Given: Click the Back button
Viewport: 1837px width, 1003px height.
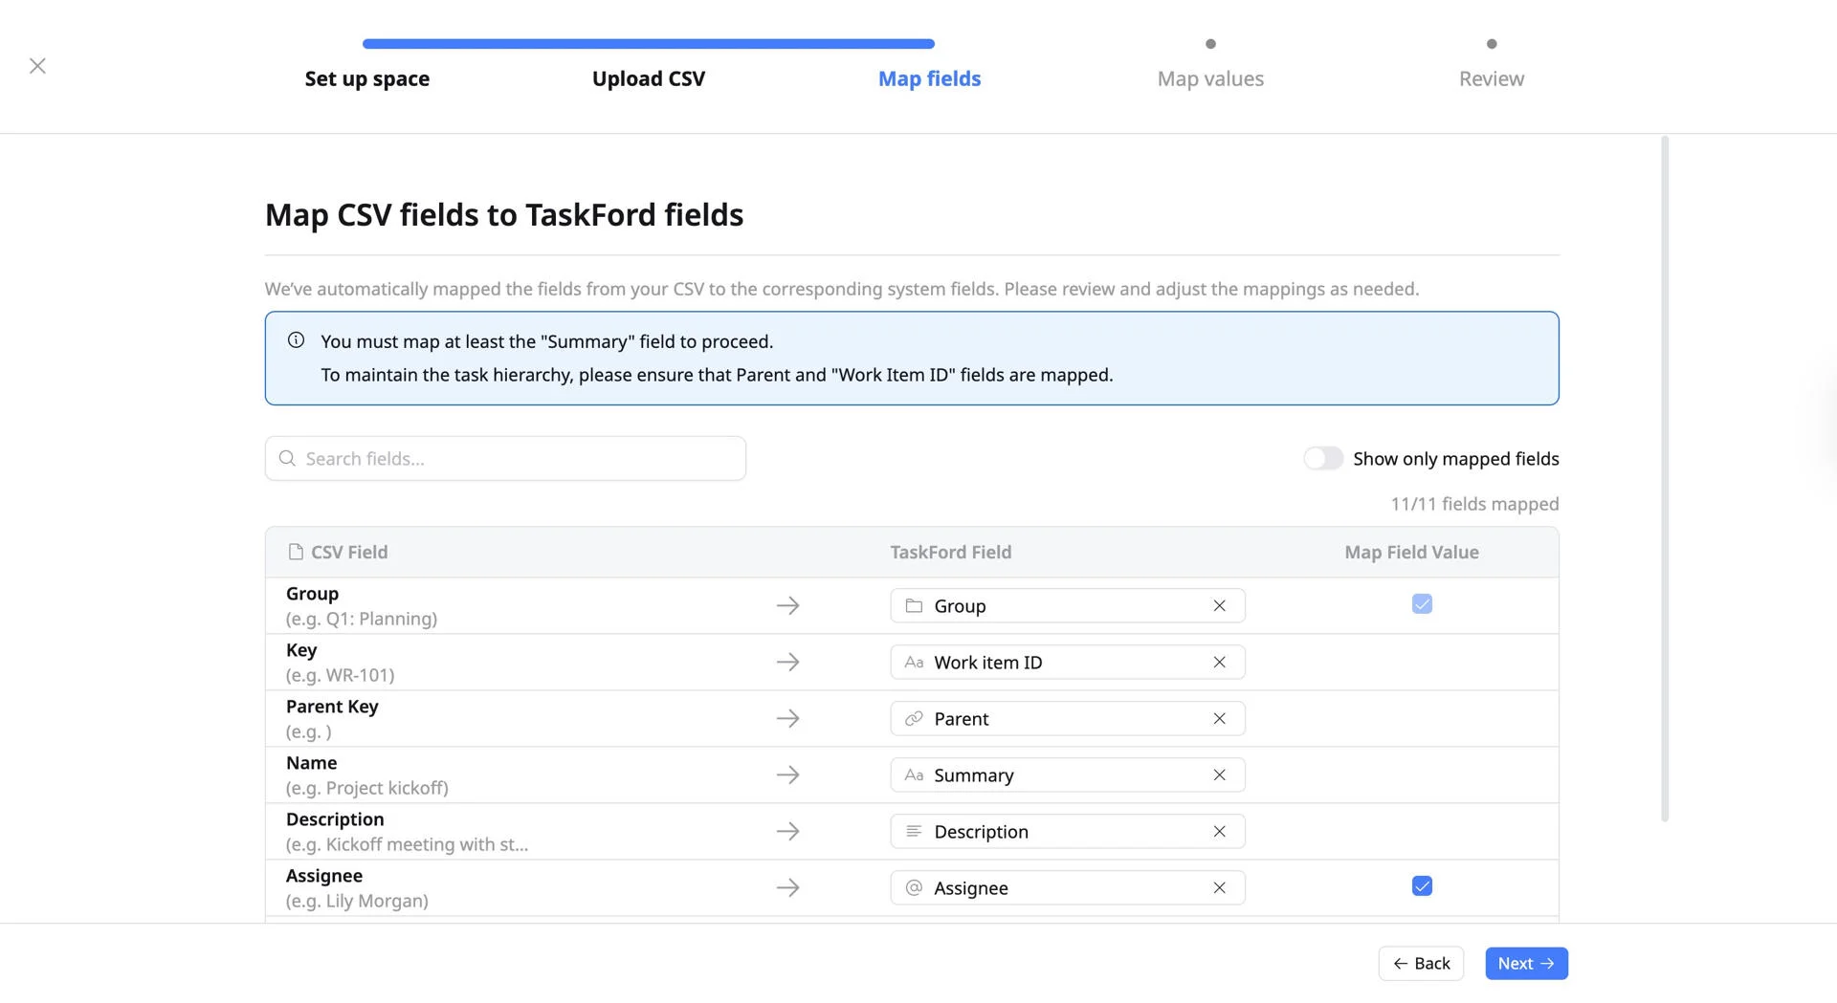Looking at the screenshot, I should (1421, 964).
